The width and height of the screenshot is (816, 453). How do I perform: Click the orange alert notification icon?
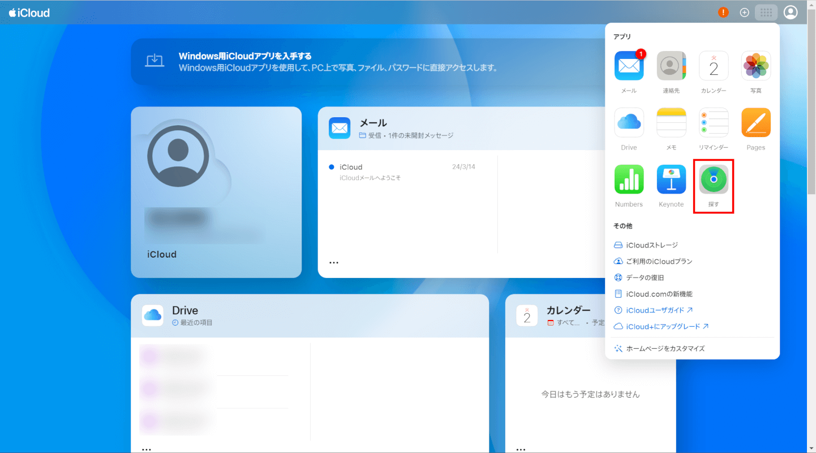[723, 12]
